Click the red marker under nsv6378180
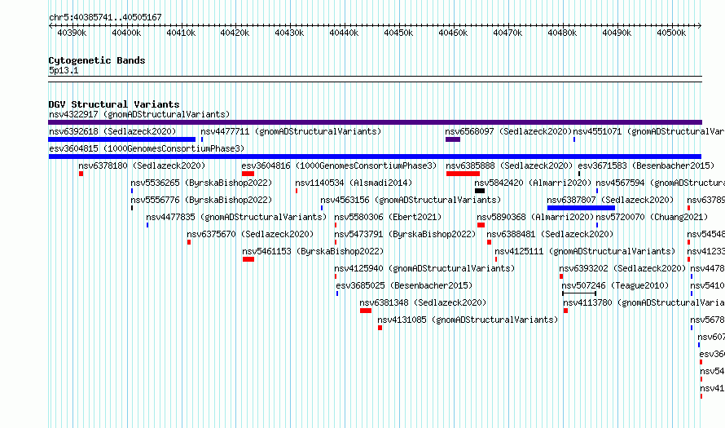The width and height of the screenshot is (725, 428). point(81,174)
